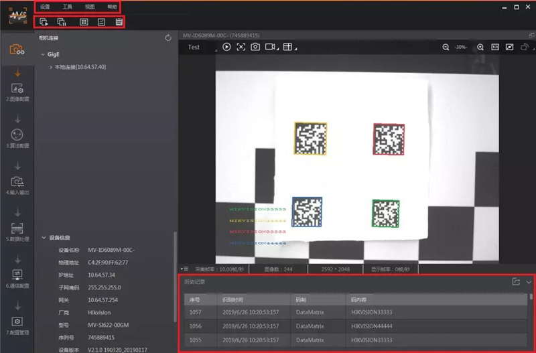Refresh the camera connection list
This screenshot has height=353, width=536.
[x=168, y=39]
